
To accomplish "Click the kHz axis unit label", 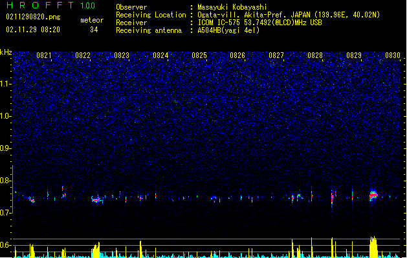I will tap(6, 52).
